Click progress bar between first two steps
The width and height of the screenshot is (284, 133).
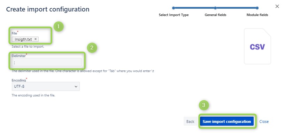coord(194,8)
